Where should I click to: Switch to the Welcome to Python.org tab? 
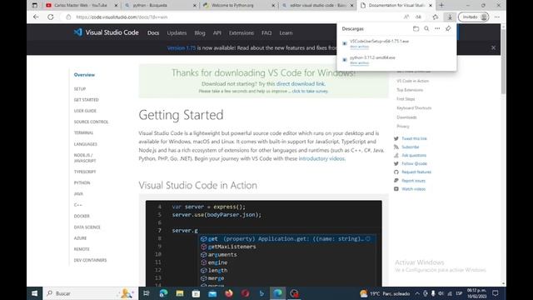(x=239, y=6)
